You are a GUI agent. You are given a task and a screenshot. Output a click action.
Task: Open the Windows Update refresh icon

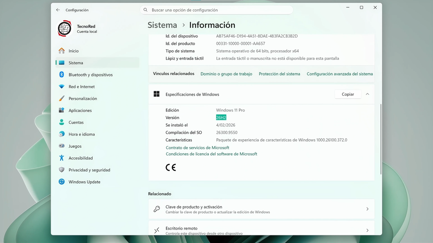pos(62,181)
